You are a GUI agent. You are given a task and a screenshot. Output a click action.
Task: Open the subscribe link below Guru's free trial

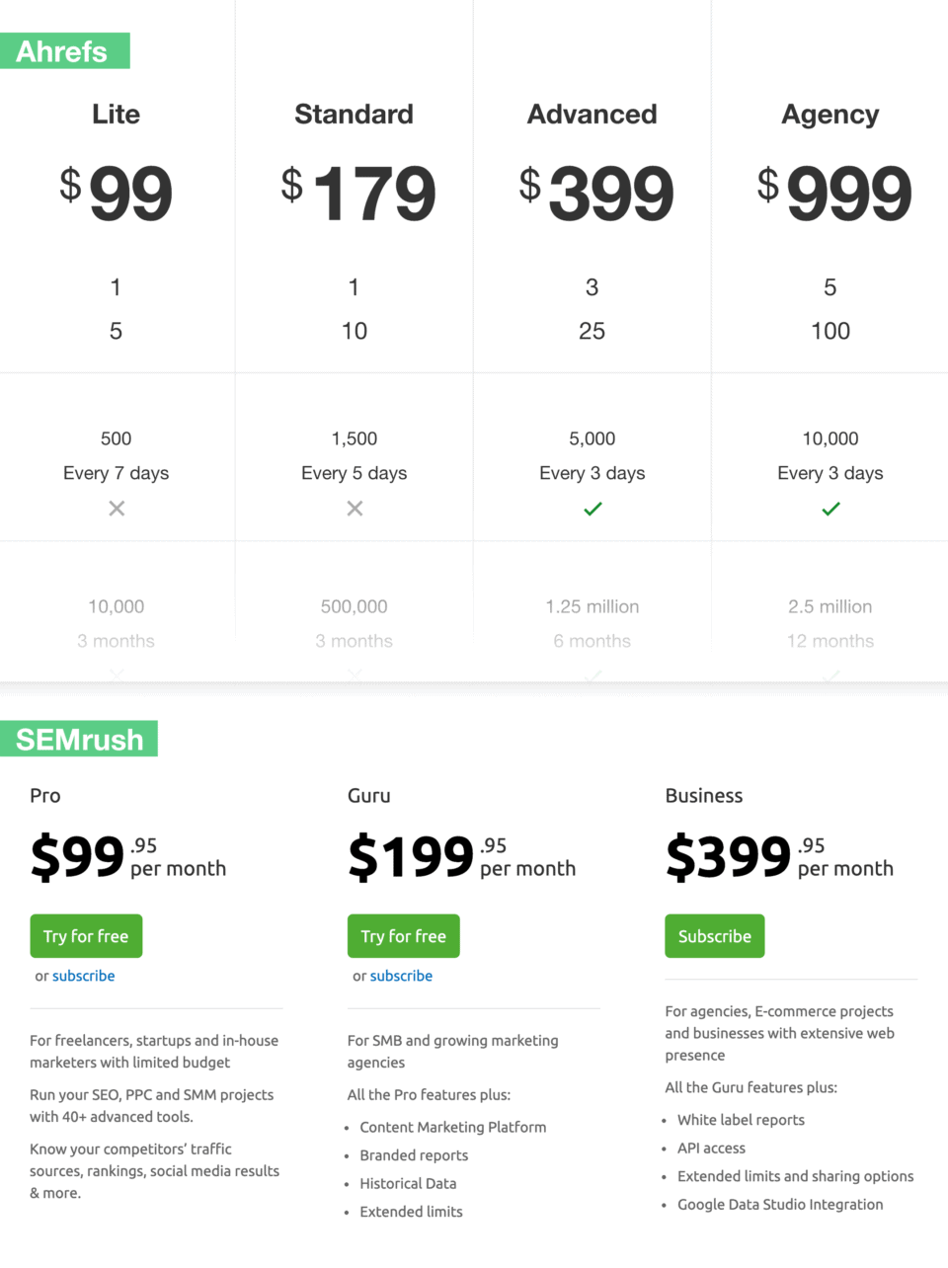point(401,976)
